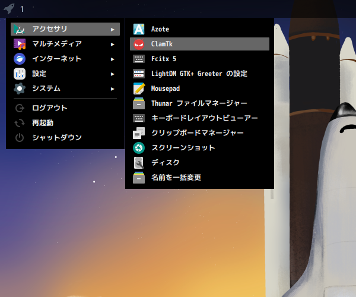The image size is (356, 297).
Task: Choose 再起動 to restart
Action: coord(65,123)
